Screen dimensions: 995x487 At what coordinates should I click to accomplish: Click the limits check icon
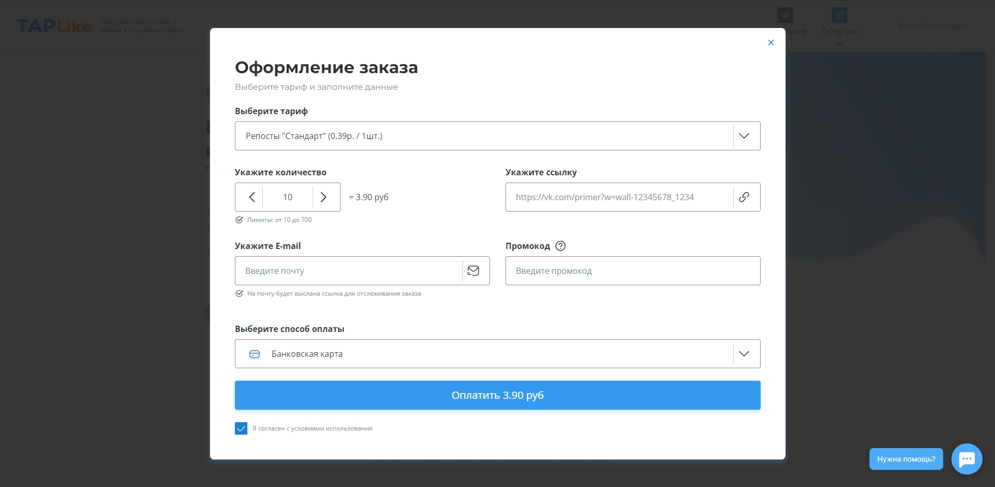point(239,220)
